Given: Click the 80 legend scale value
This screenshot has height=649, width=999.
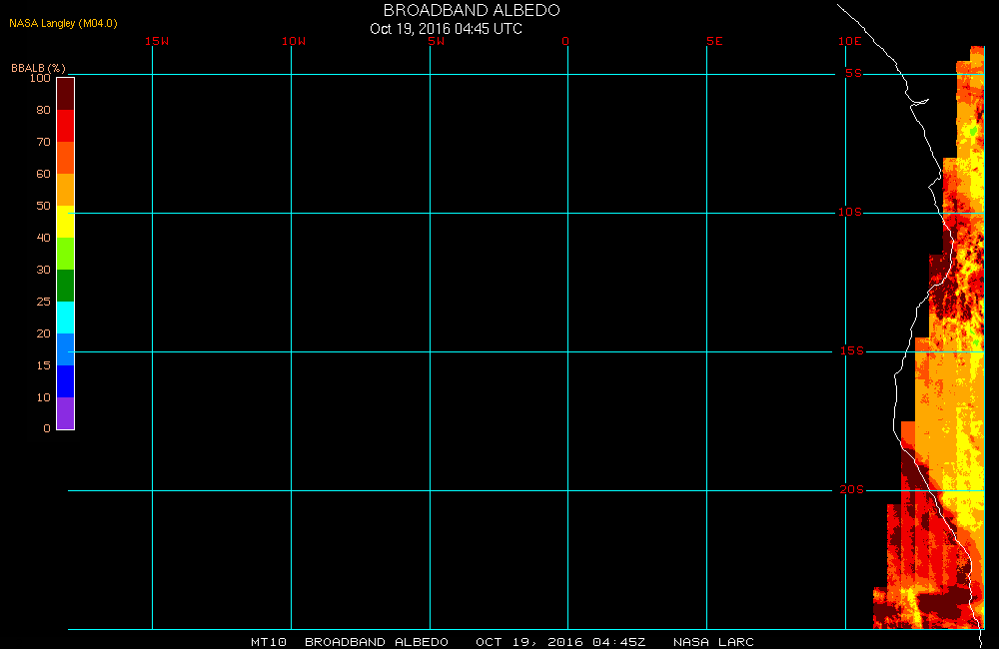Looking at the screenshot, I should pos(43,110).
